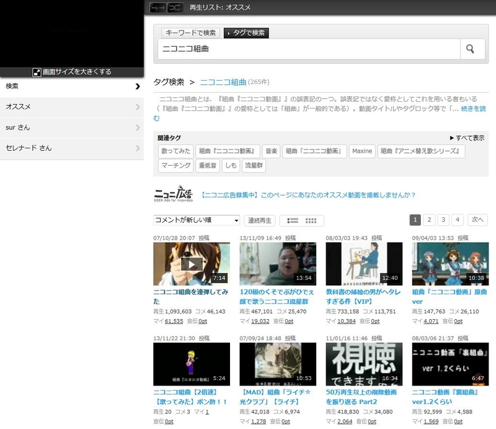Image resolution: width=496 pixels, height=429 pixels.
Task: Select the Maxine related tag
Action: click(x=362, y=151)
